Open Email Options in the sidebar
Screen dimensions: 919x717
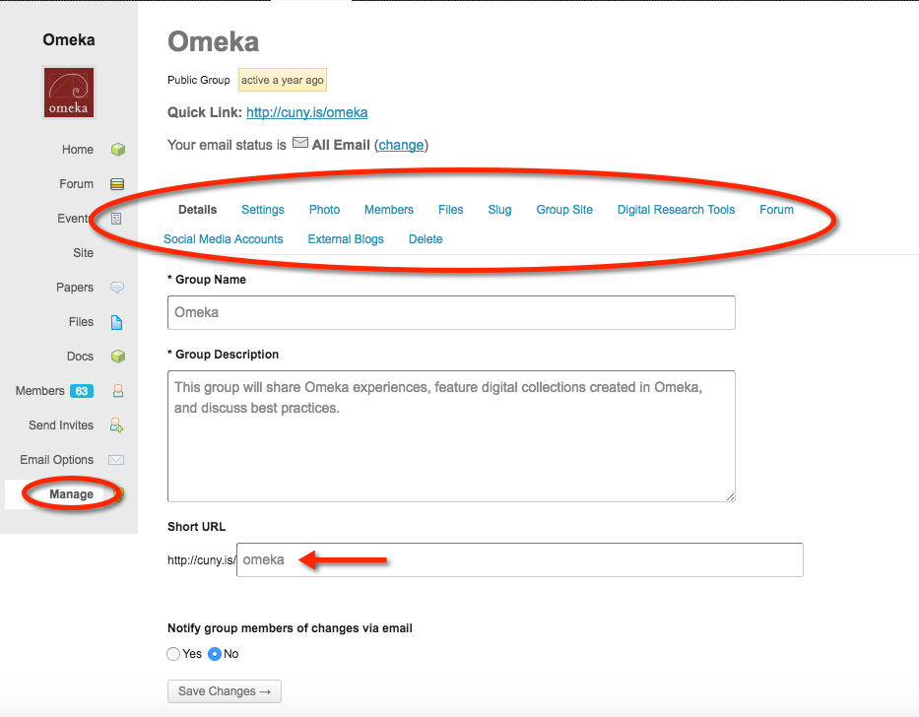pos(57,460)
